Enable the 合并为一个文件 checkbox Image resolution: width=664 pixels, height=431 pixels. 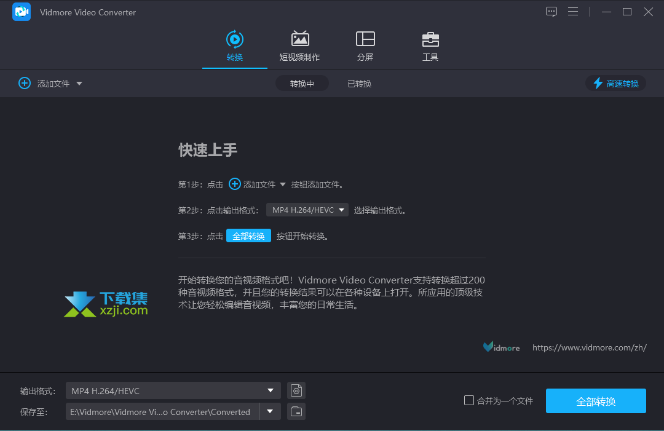(468, 400)
